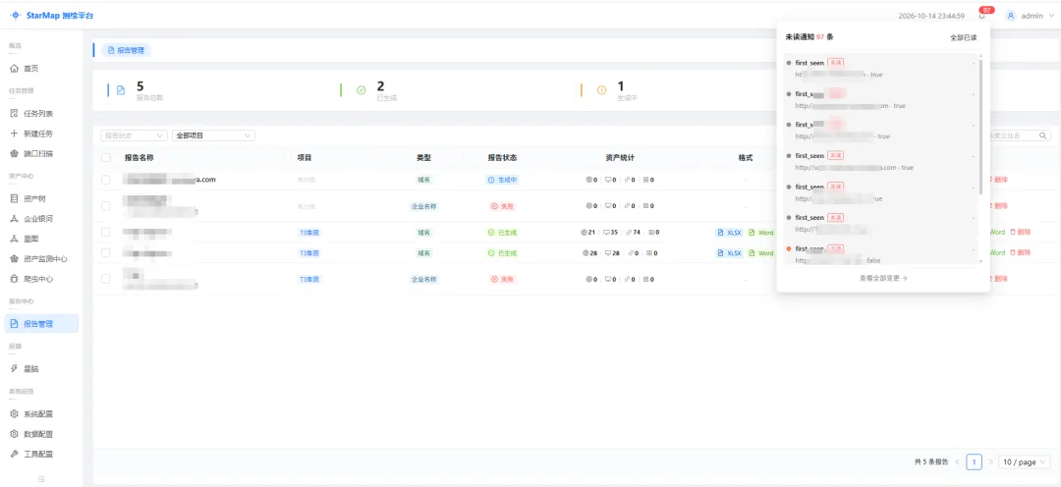Check the box for 未分类 企业名称 failed row
Viewport: 1061px width, 487px height.
point(105,205)
